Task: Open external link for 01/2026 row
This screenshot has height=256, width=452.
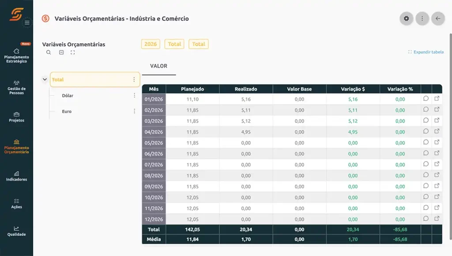Action: click(437, 98)
